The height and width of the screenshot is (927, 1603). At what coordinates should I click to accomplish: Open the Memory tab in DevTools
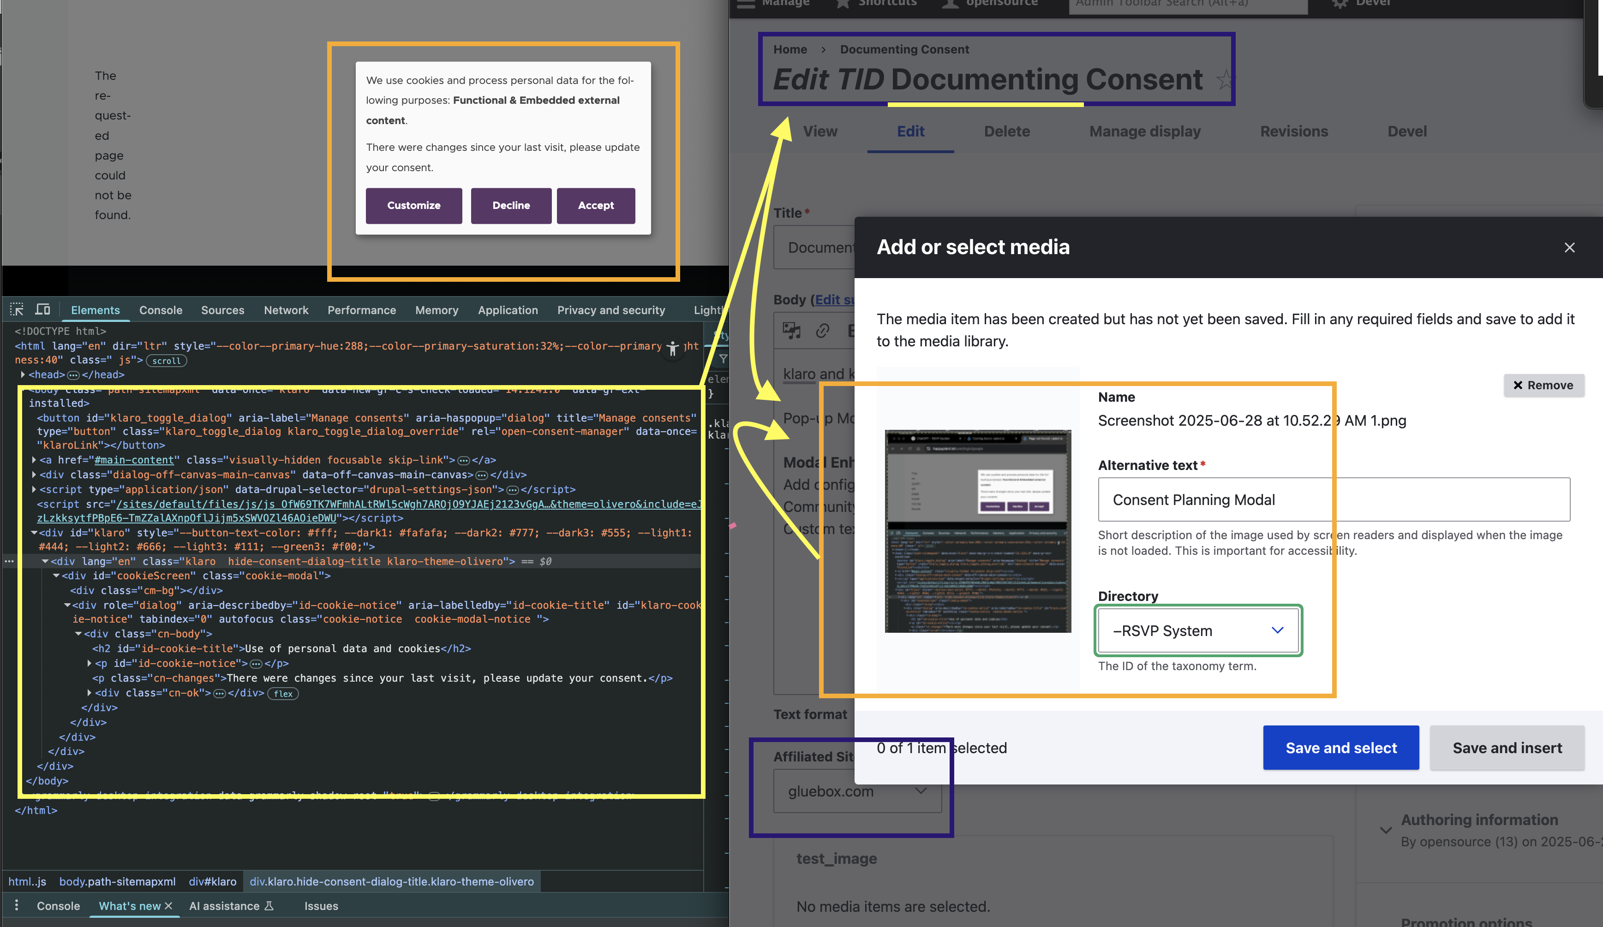point(437,310)
